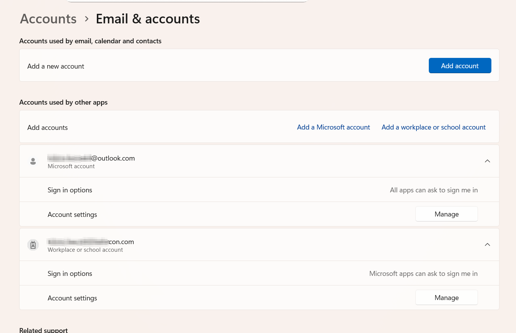Viewport: 516px width, 333px height.
Task: Click the @outlook.com email address
Action: (91, 158)
